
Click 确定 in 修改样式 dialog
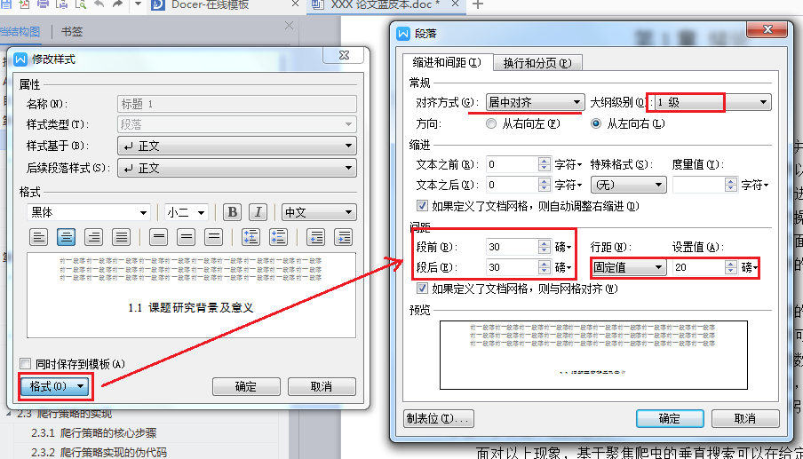tap(246, 386)
